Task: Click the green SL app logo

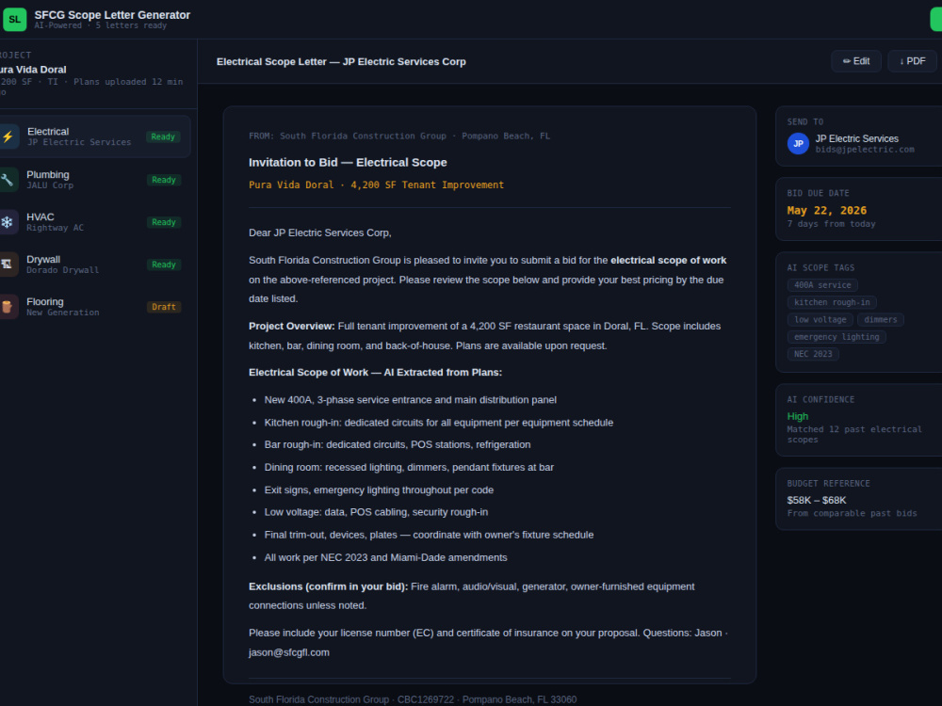Action: tap(14, 19)
